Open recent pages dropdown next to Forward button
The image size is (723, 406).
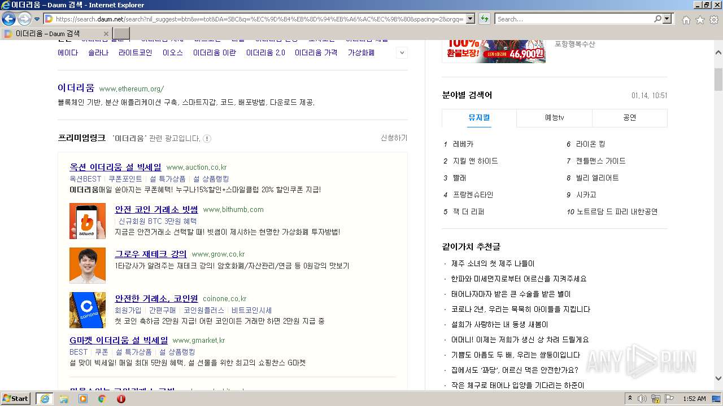coord(37,19)
